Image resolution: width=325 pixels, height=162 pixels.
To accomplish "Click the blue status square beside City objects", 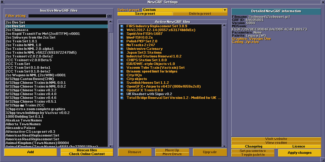I will (x=122, y=79).
